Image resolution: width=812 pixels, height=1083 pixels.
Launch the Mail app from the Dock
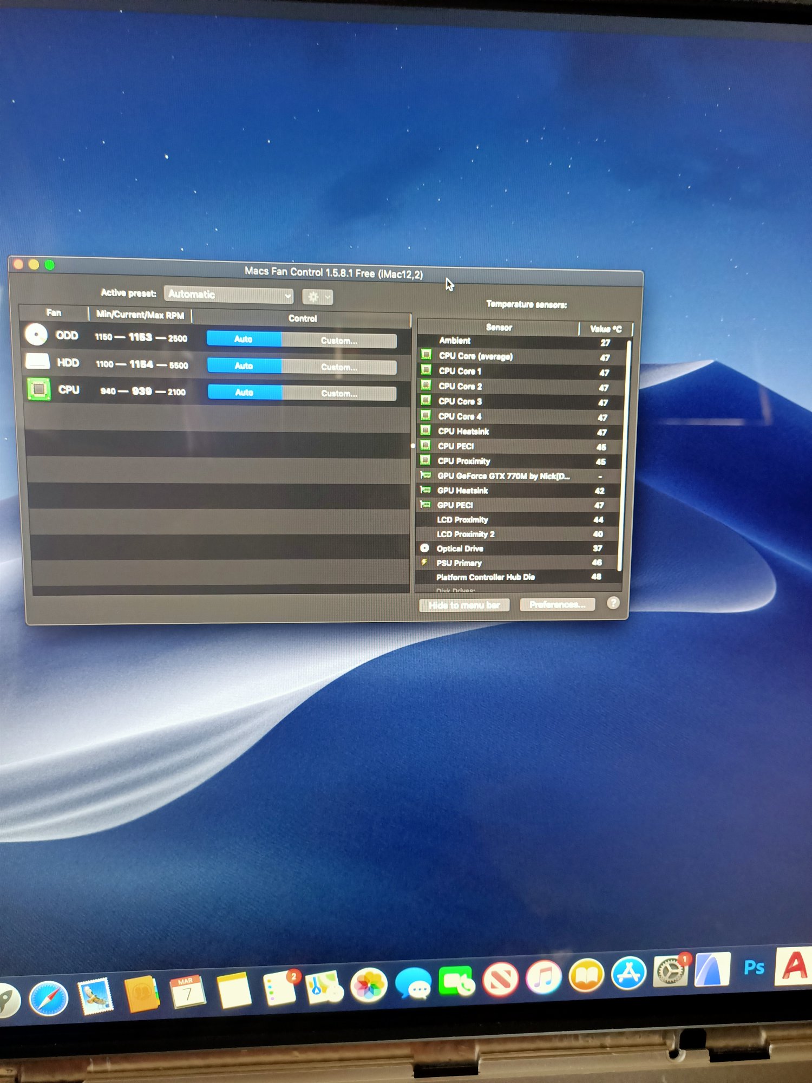click(x=96, y=996)
